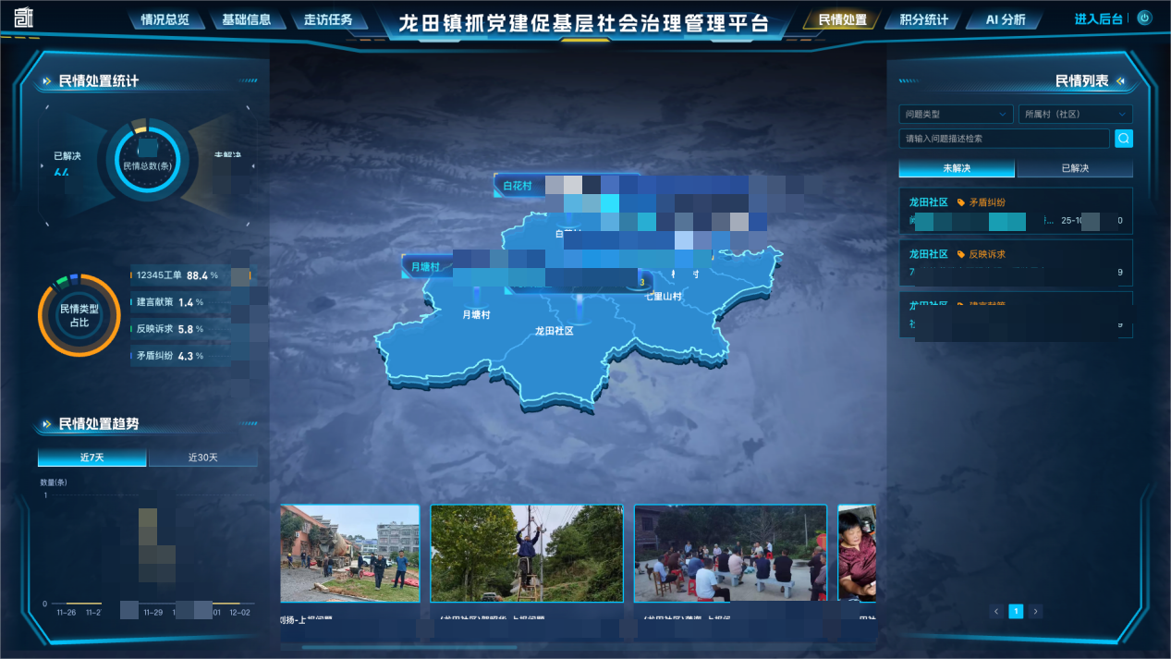Switch to the AI 分析 tab
Viewport: 1171px width, 659px height.
[1005, 19]
